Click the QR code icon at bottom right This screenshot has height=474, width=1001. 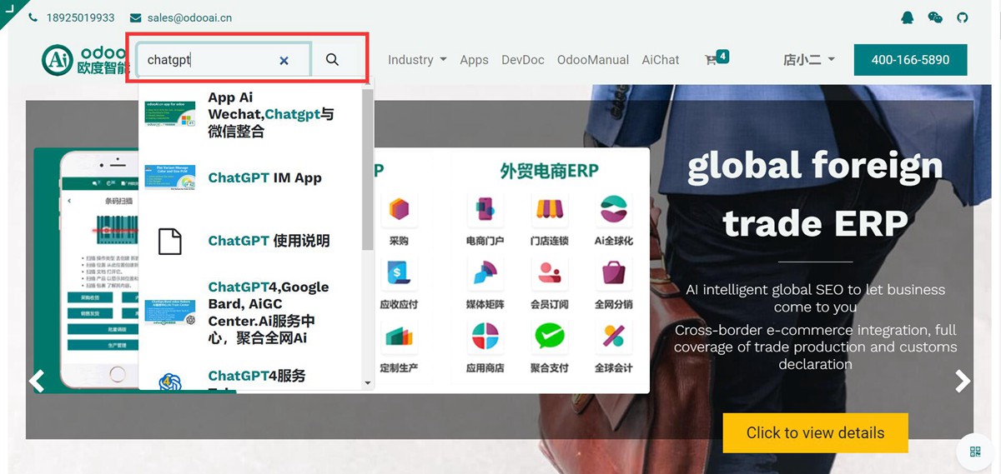point(975,452)
